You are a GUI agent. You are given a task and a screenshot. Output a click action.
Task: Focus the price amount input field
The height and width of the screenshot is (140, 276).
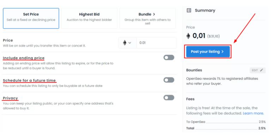tap(156, 43)
